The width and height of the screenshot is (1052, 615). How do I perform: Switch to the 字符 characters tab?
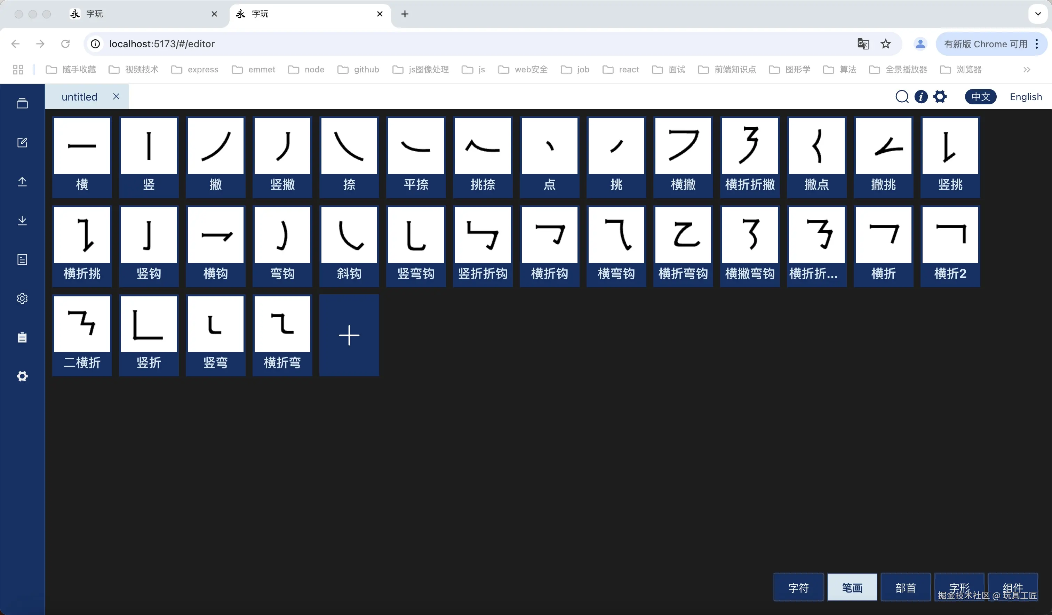click(x=798, y=588)
